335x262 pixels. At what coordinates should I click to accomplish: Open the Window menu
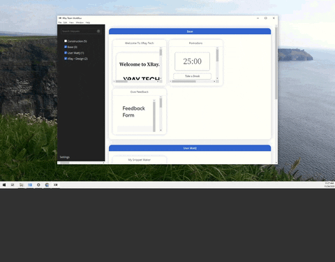80,22
